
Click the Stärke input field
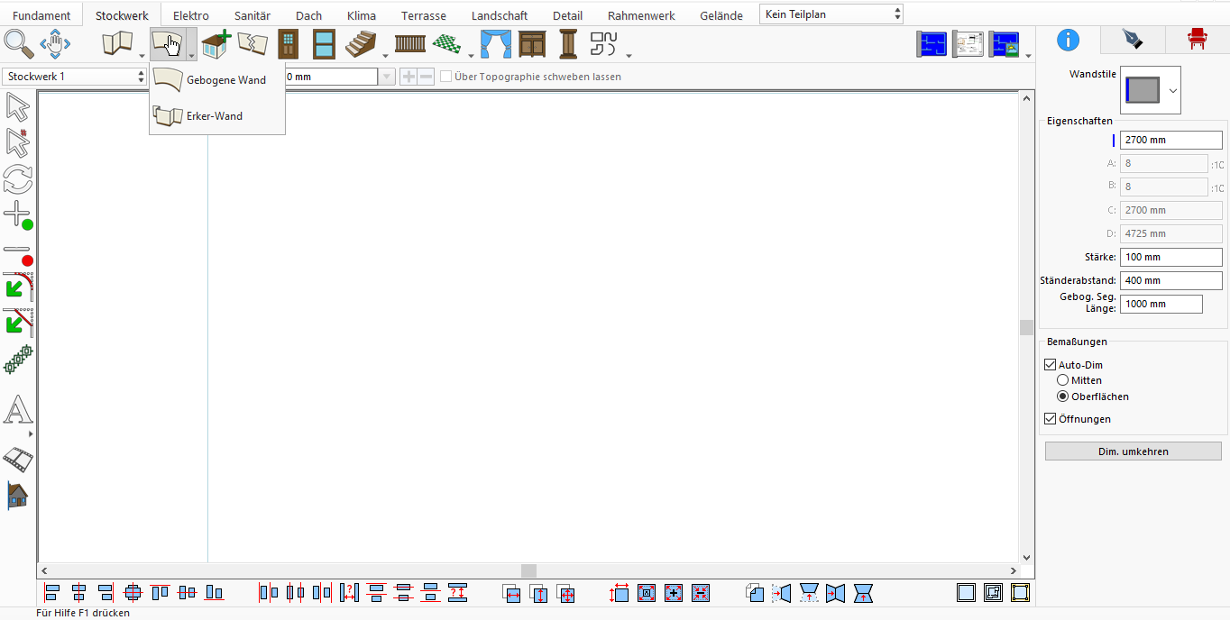click(x=1170, y=257)
